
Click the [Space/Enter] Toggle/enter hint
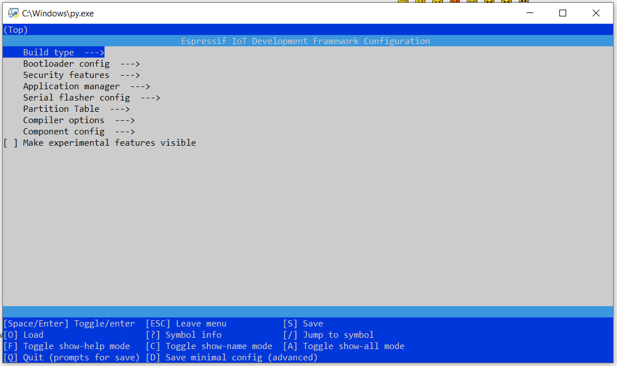(x=69, y=324)
